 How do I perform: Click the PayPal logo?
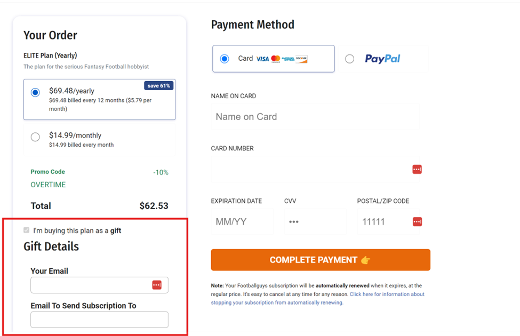tap(382, 59)
